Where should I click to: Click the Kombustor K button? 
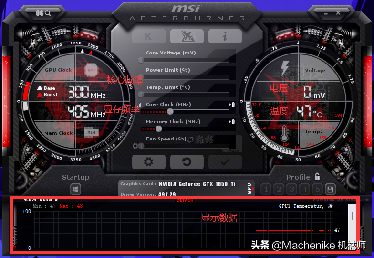click(148, 36)
